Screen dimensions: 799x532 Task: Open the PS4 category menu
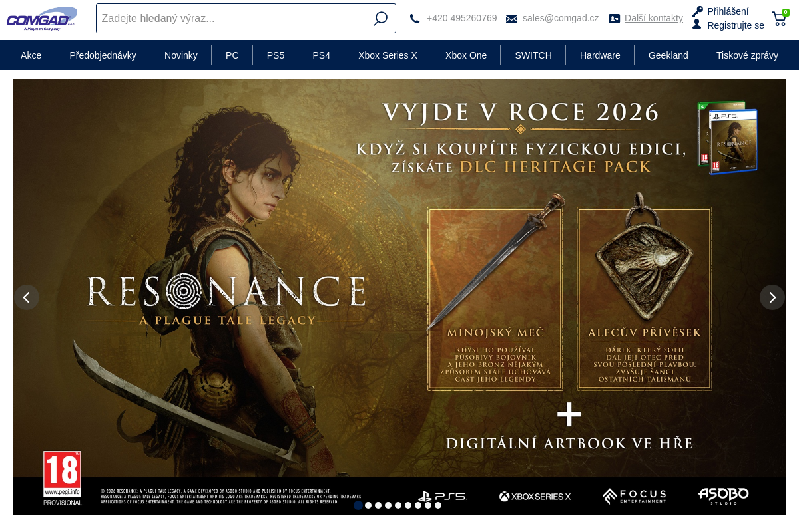point(321,55)
